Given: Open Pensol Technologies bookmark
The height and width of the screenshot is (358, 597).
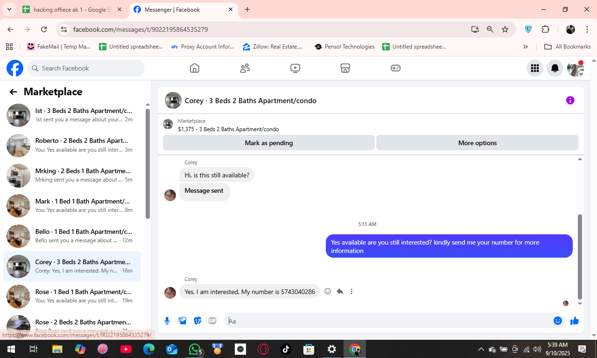Looking at the screenshot, I should click(x=344, y=47).
